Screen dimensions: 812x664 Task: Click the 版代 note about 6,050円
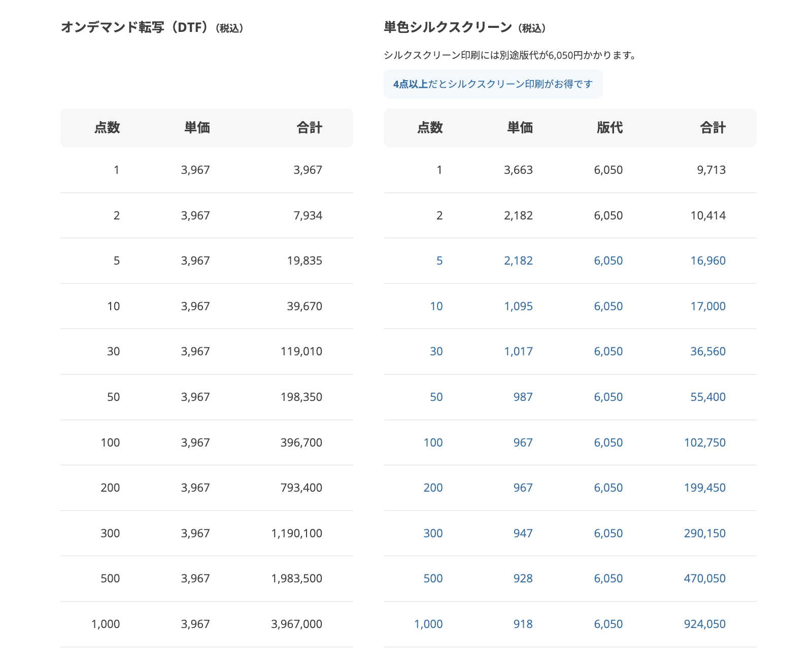(x=510, y=55)
